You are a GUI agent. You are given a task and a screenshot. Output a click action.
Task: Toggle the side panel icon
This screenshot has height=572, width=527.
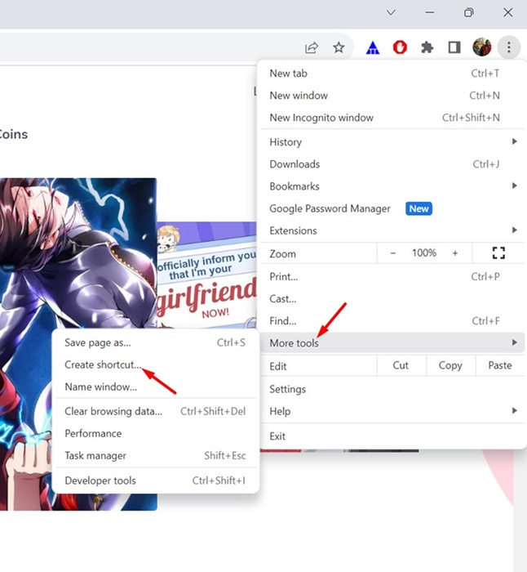pos(454,47)
